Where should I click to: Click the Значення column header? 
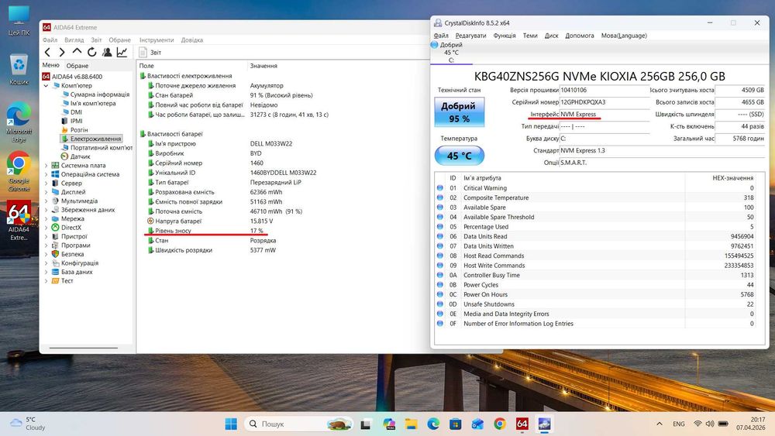pyautogui.click(x=263, y=66)
